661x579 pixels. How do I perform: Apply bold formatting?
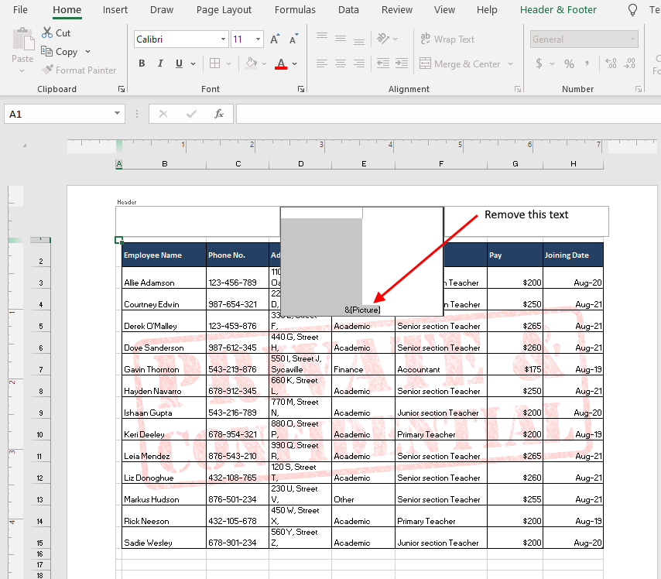142,63
